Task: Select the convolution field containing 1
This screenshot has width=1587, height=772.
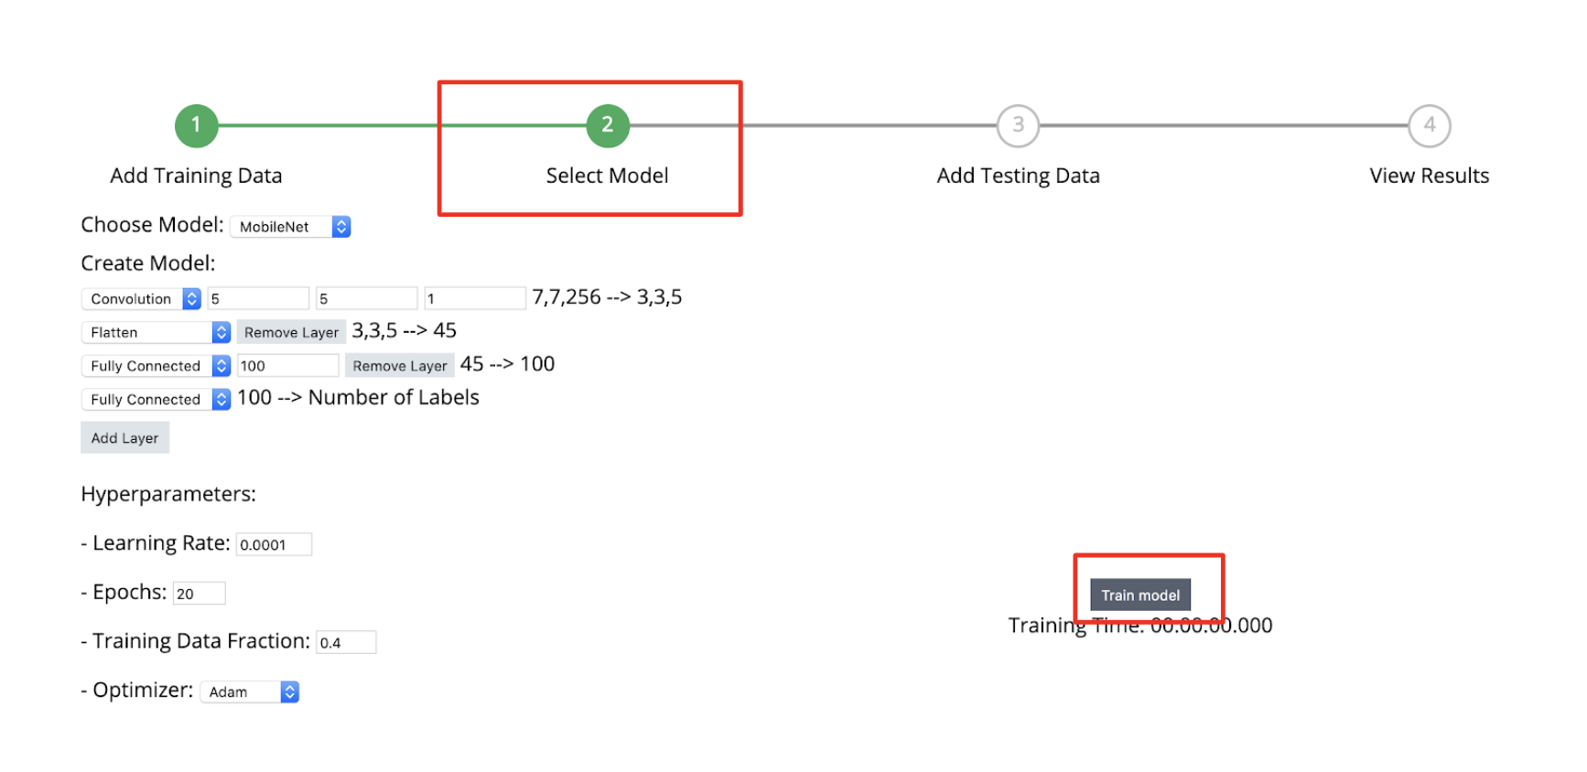Action: click(474, 299)
